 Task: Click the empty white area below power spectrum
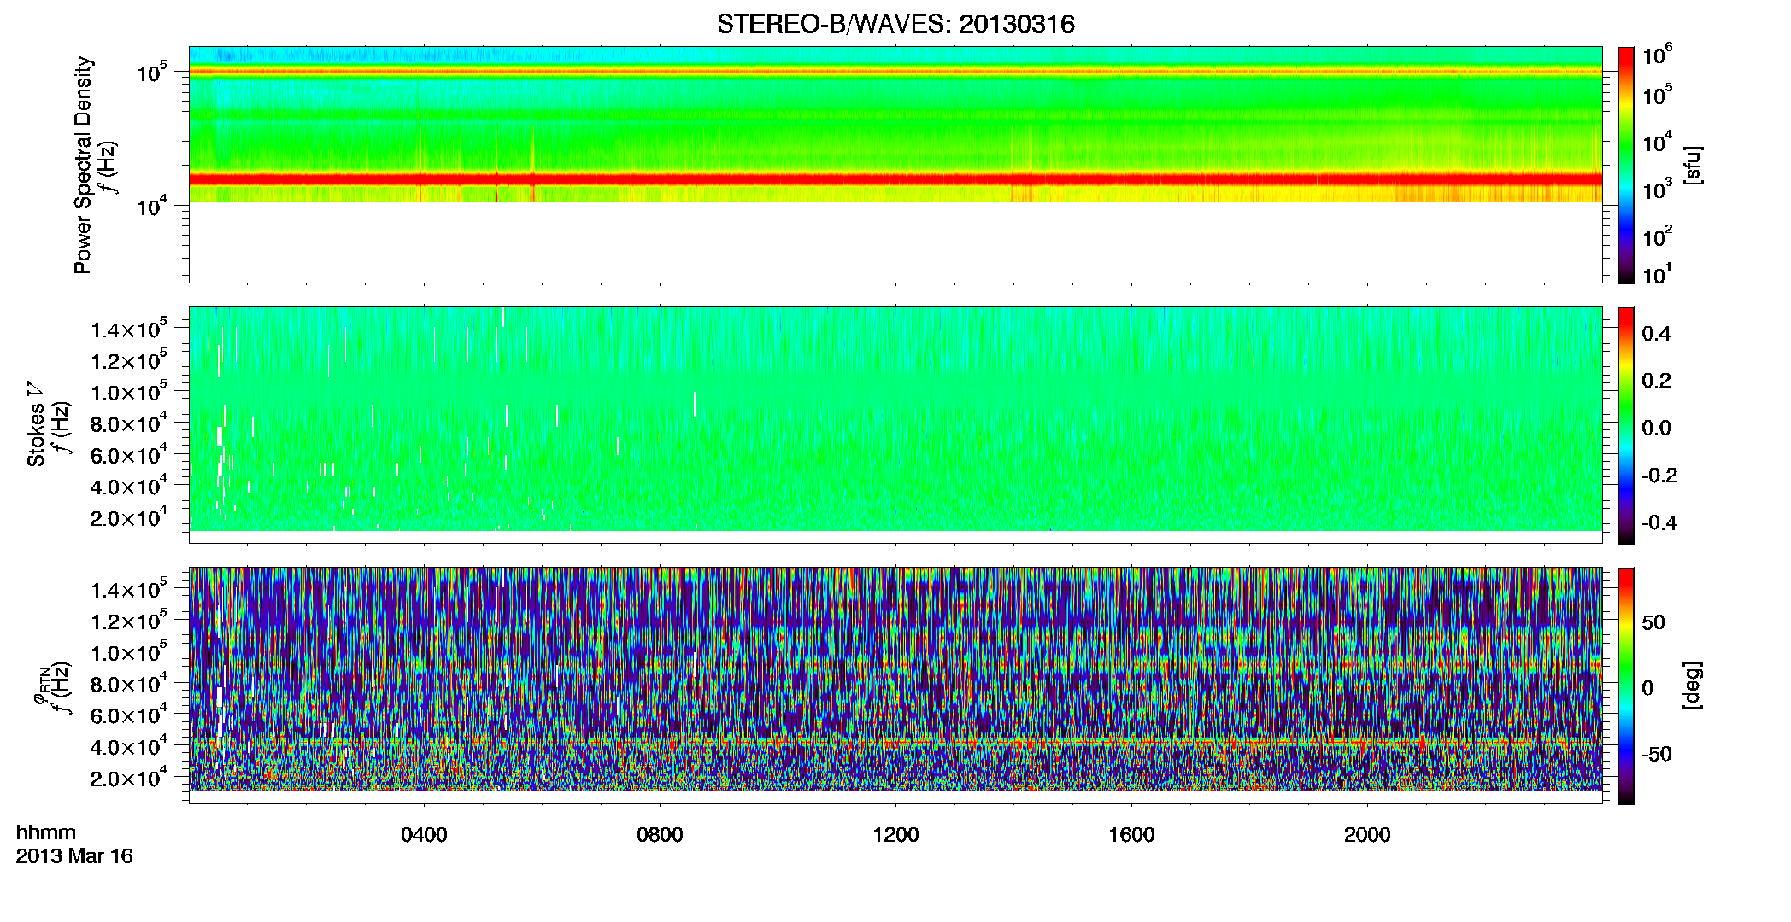895,242
